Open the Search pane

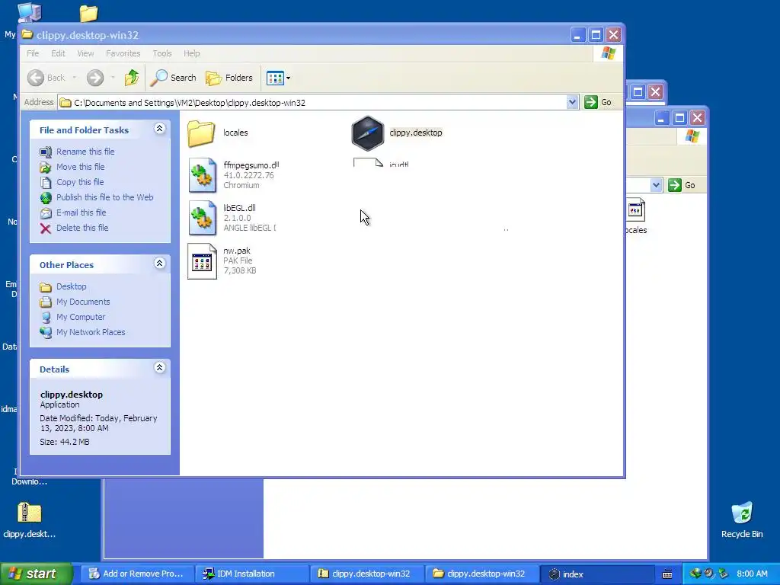coord(174,78)
